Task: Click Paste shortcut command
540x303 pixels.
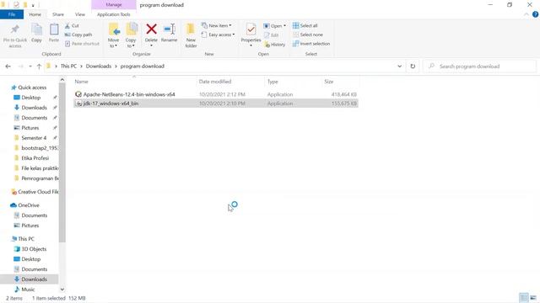Action: tap(82, 44)
